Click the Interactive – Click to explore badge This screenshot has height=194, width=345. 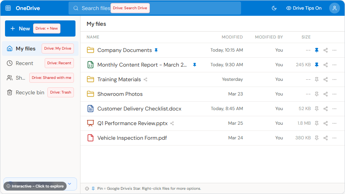click(x=35, y=186)
